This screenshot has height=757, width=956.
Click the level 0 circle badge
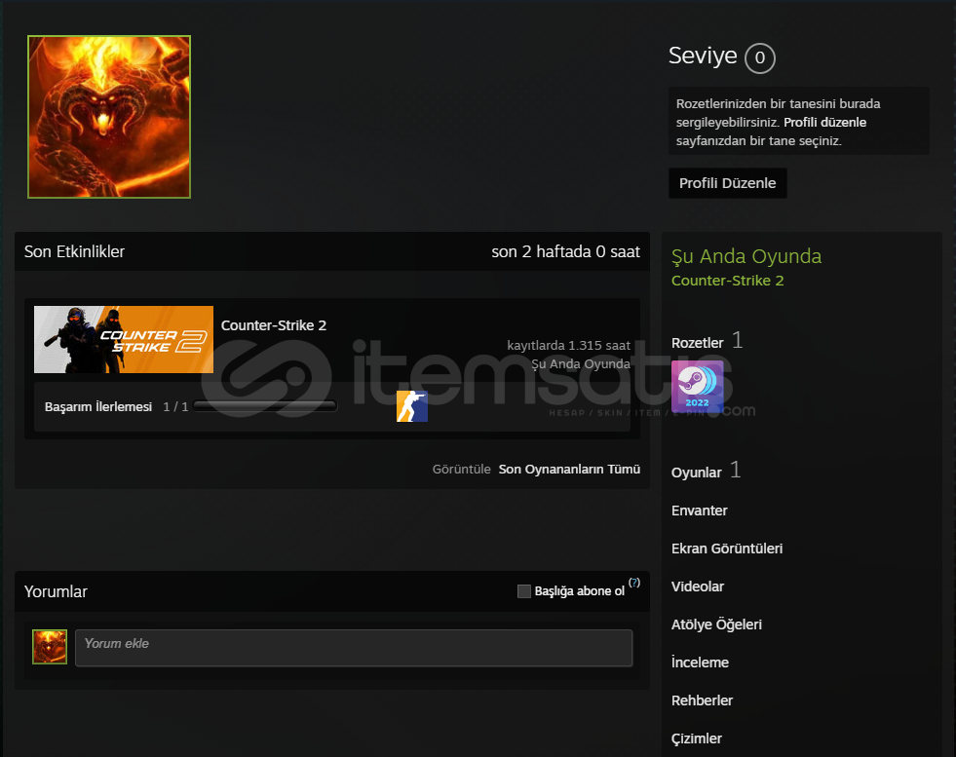tap(760, 57)
